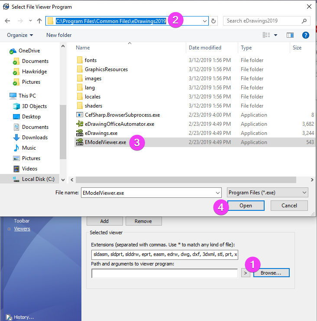Go up one folder level
317x321 pixels.
(x=39, y=21)
